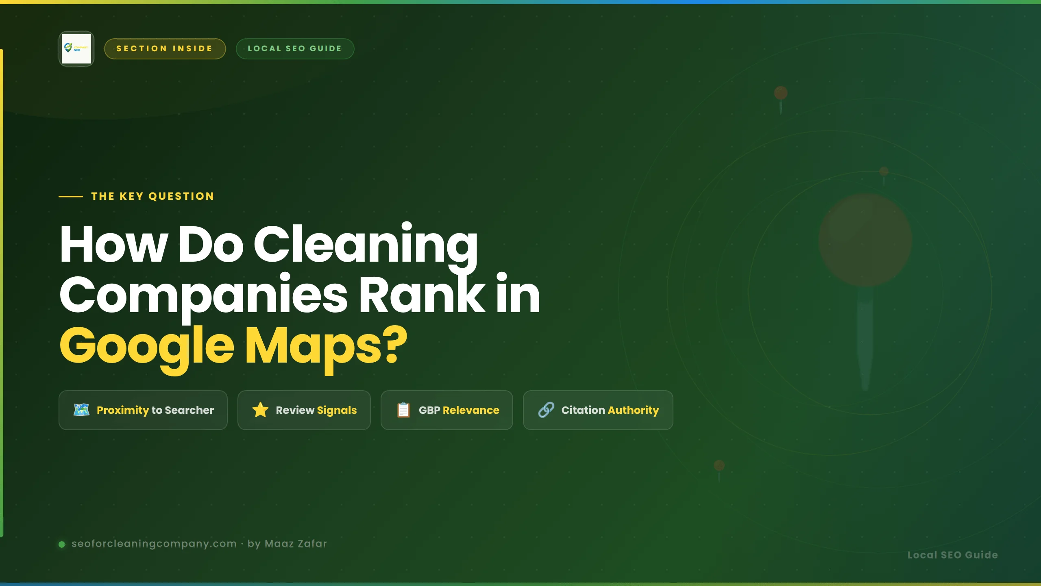
Task: Open the Review Signals chip
Action: [304, 410]
